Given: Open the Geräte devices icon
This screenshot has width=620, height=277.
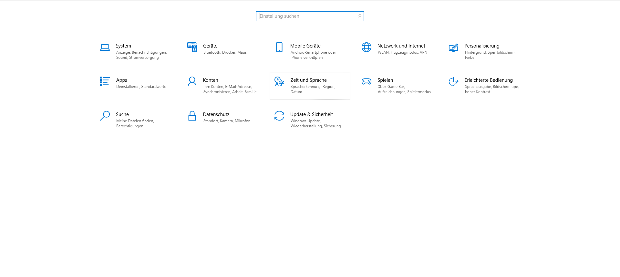Looking at the screenshot, I should (x=192, y=47).
